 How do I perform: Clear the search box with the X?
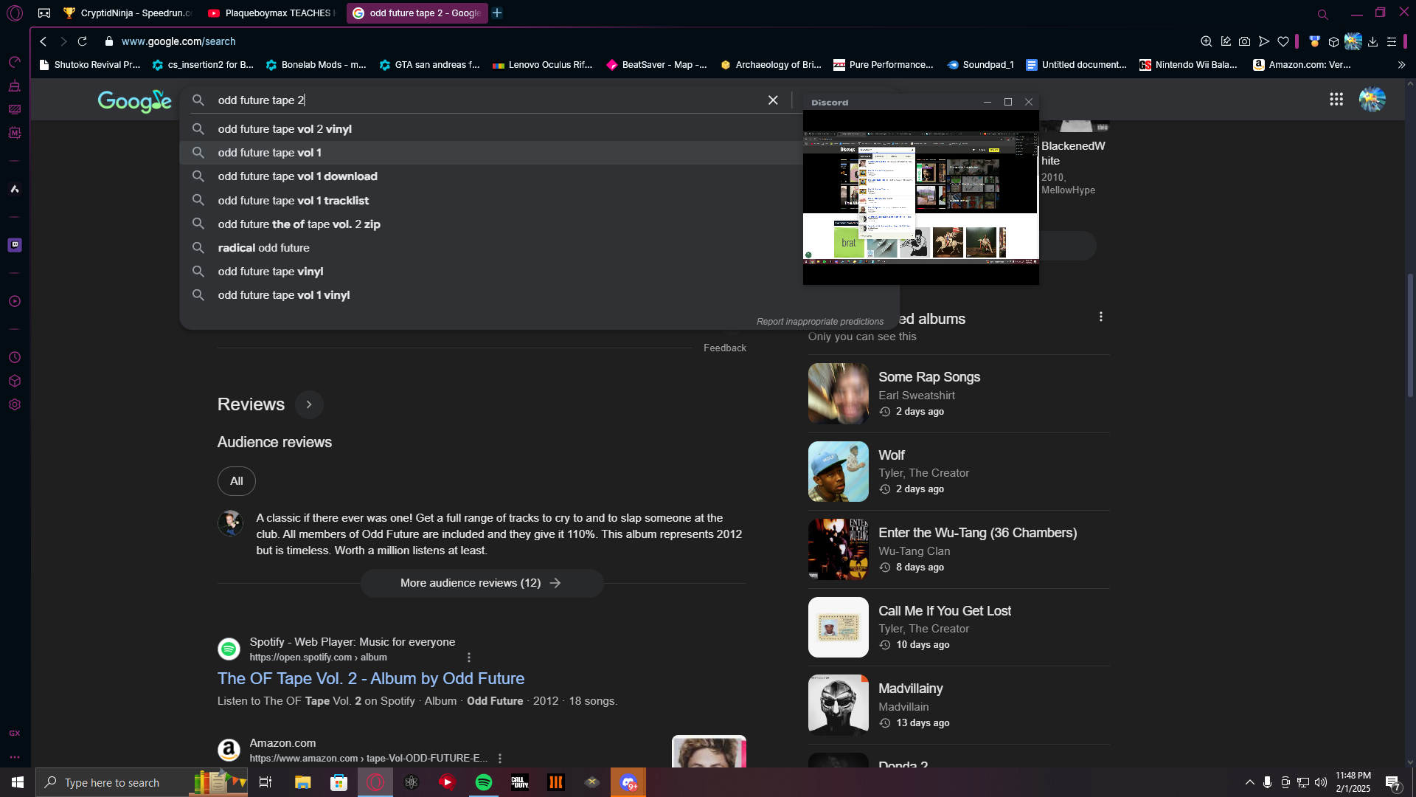(x=773, y=100)
